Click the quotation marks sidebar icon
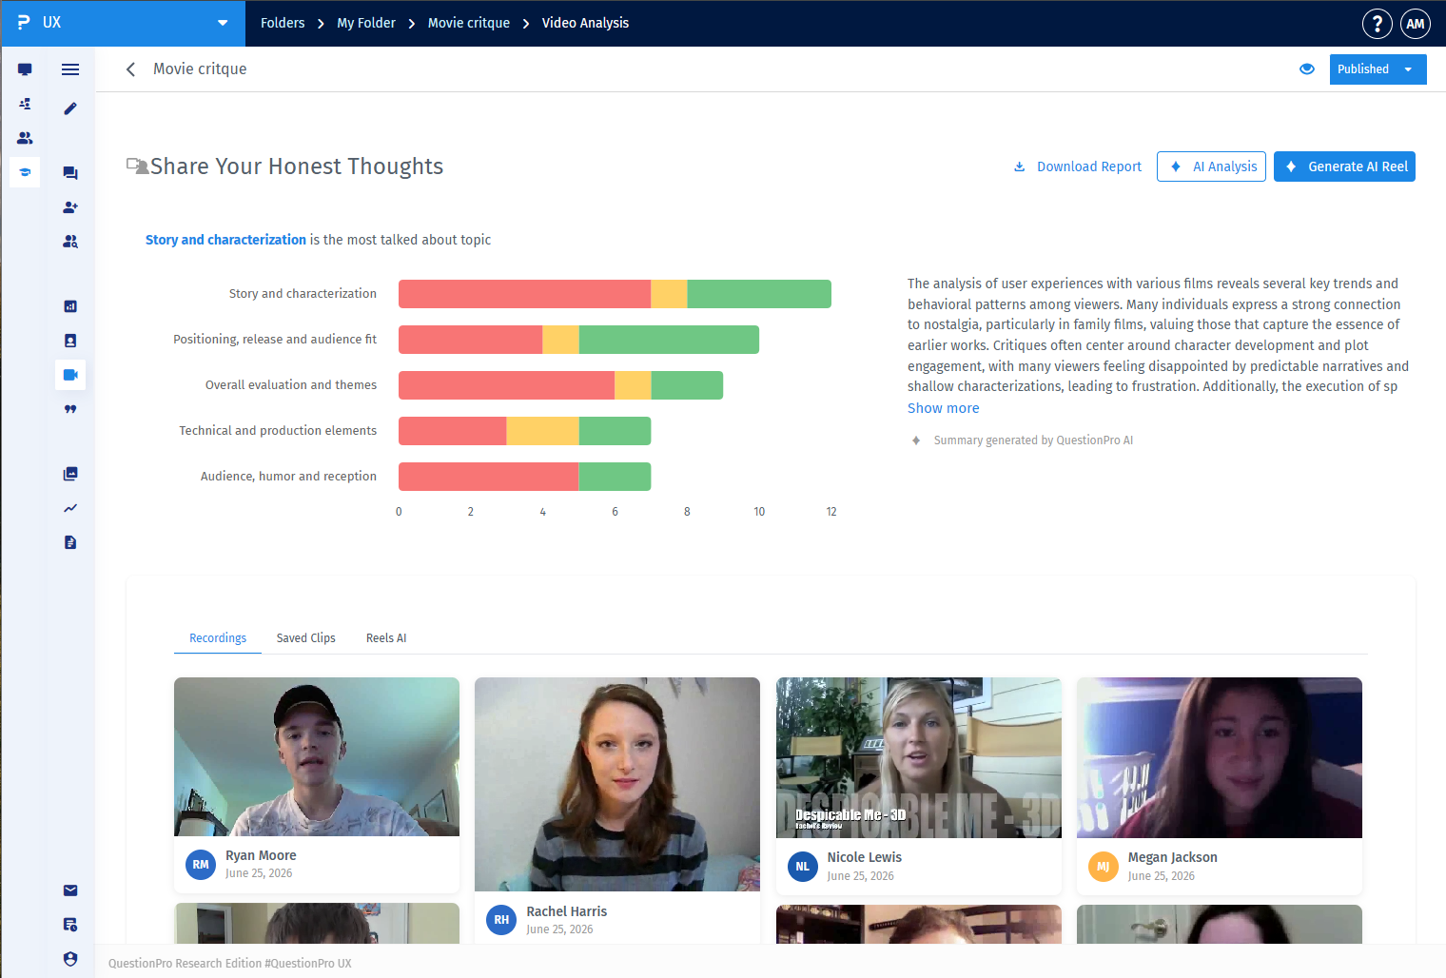This screenshot has width=1446, height=978. (70, 409)
